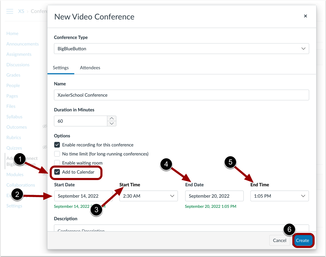Click the Start Time dropdown chevron

click(x=172, y=196)
